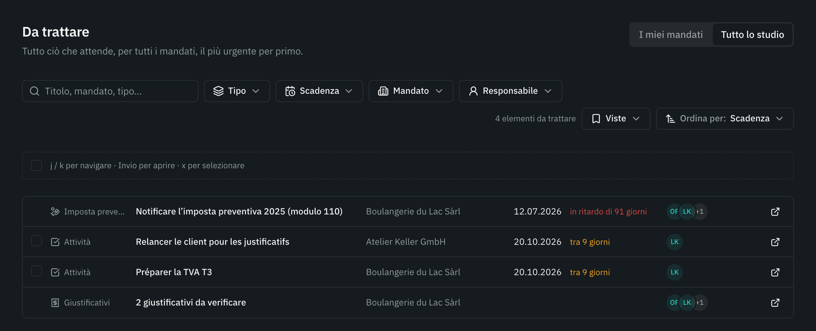Open the Viste saved views dropdown
This screenshot has height=331, width=816.
(616, 119)
